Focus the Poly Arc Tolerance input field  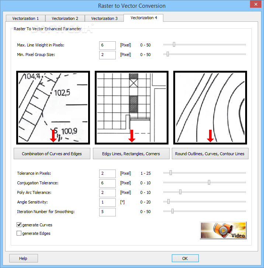click(x=107, y=193)
